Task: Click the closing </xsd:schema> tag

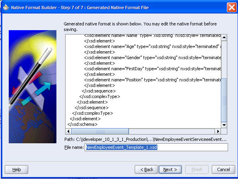Action: [x=82, y=125]
